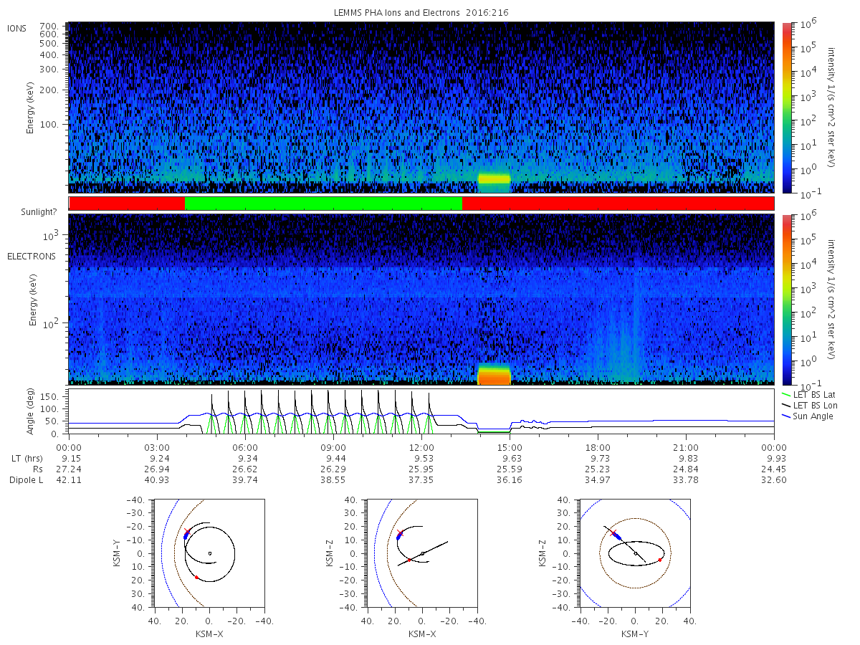Click the 'Angle (deg)' axis label
This screenshot has width=860, height=645.
pyautogui.click(x=32, y=413)
